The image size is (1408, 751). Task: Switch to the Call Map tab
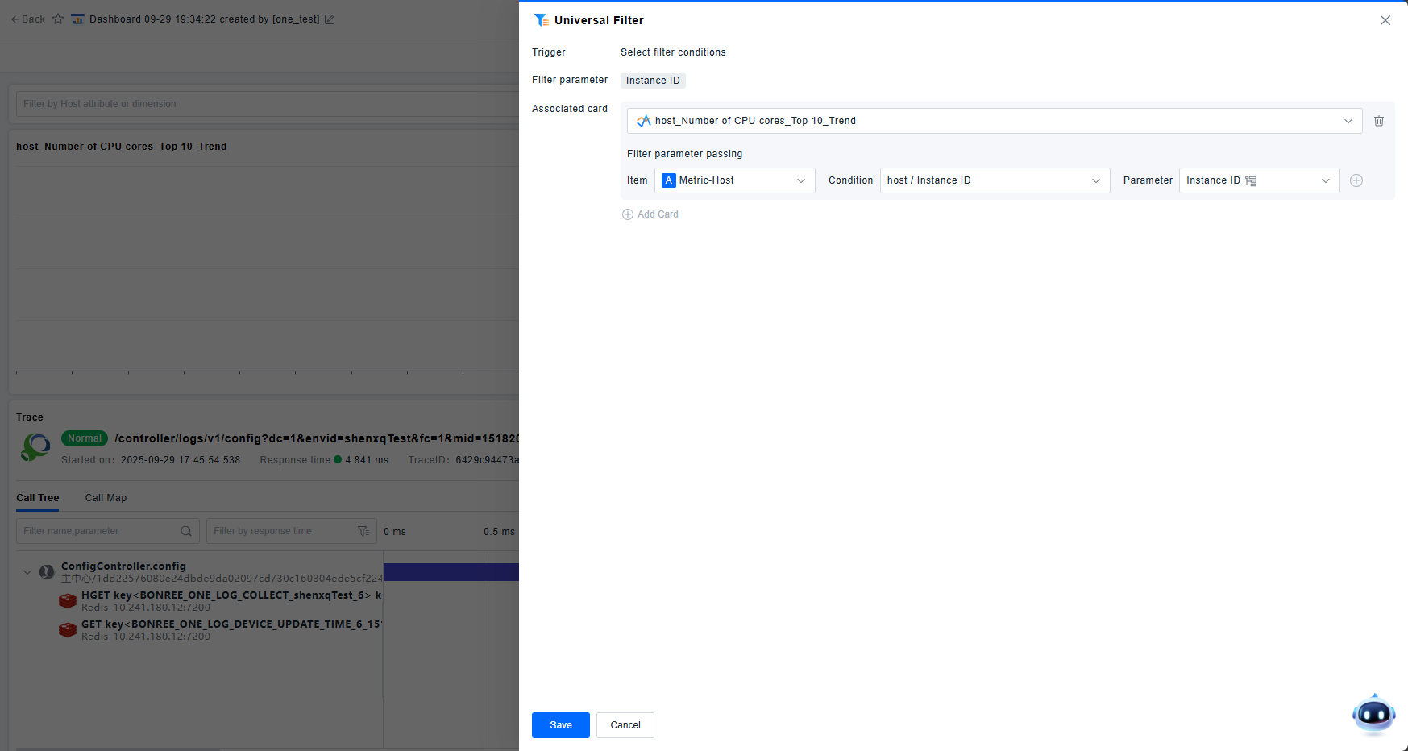pos(106,498)
